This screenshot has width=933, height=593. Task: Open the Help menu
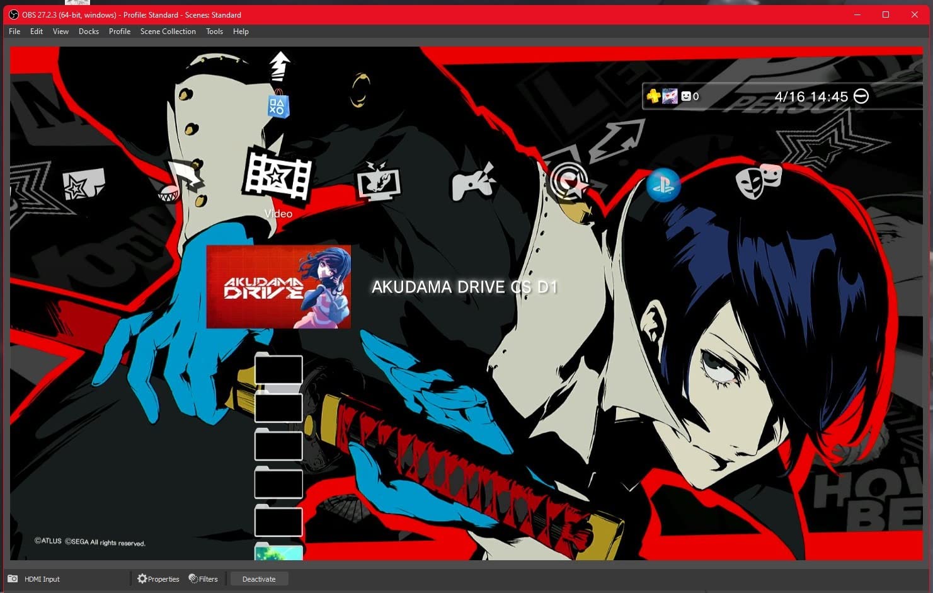(x=241, y=32)
